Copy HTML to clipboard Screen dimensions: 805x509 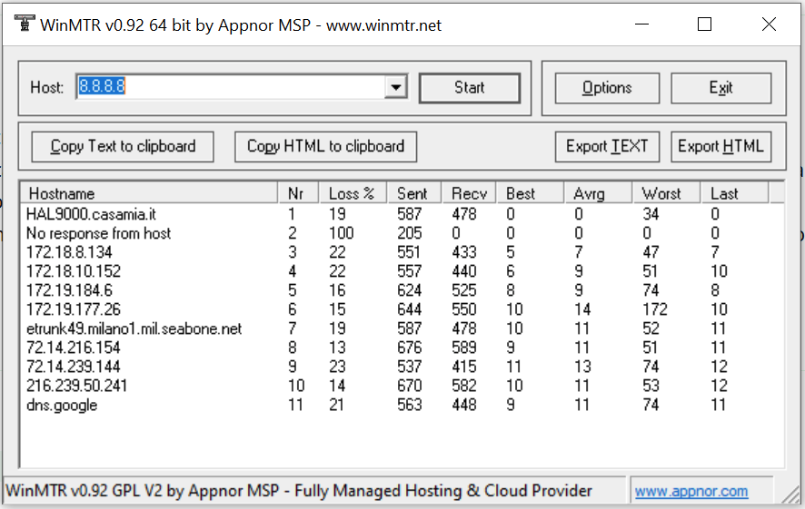(x=325, y=147)
